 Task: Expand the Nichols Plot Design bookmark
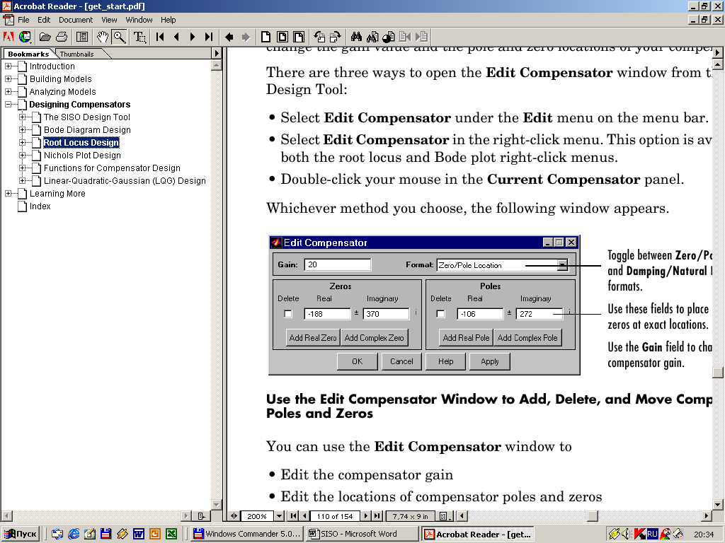pyautogui.click(x=22, y=155)
